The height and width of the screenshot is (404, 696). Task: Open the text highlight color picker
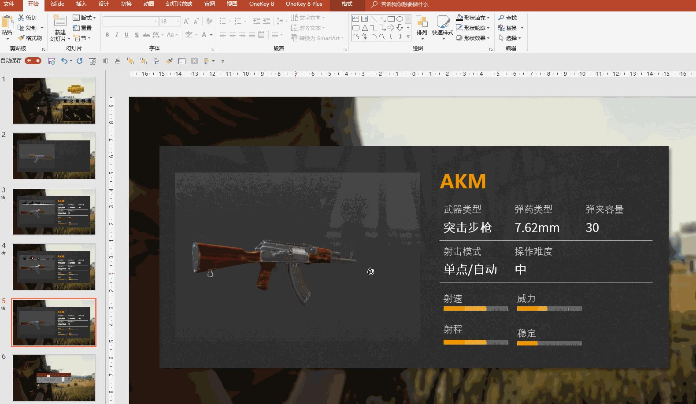(x=191, y=35)
